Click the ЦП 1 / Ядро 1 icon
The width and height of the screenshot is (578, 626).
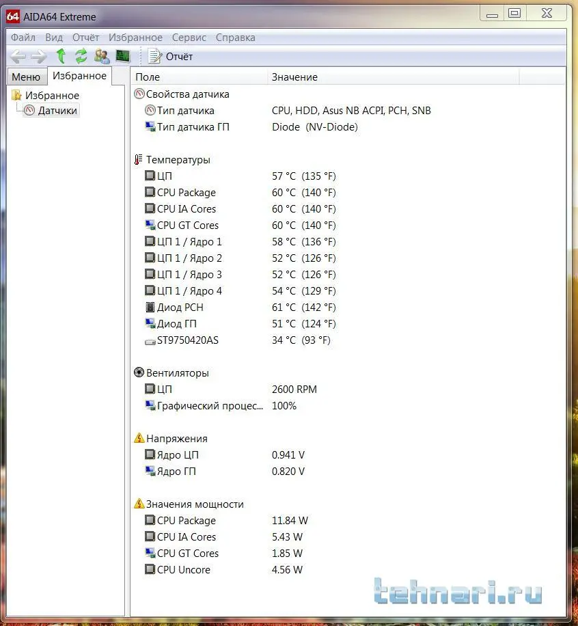[150, 241]
